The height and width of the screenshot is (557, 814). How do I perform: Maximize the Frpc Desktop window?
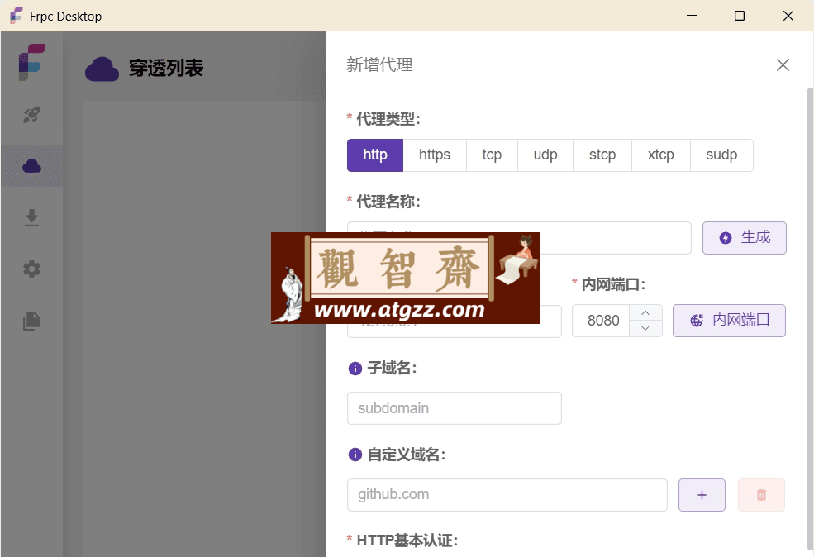click(740, 16)
